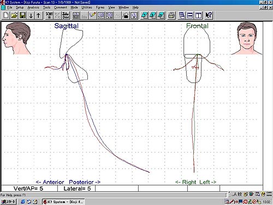
Task: Print the scan with the printer icon
Action: 171,15
